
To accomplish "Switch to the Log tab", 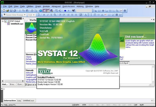I will [x=19, y=100].
